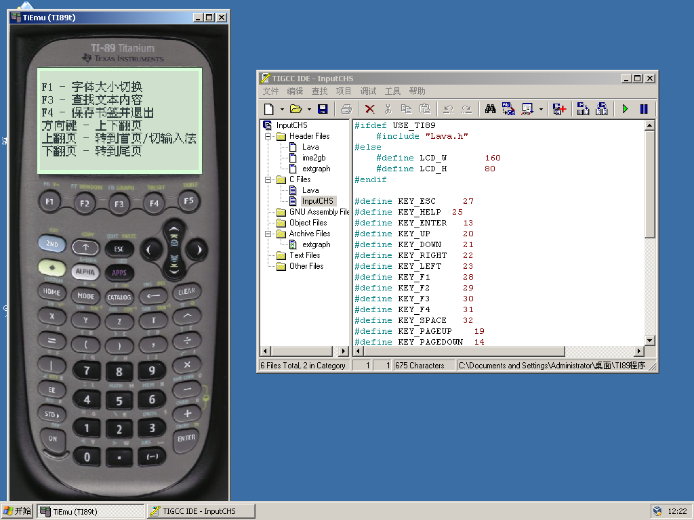
Task: Click the Compile icon in toolbar
Action: click(583, 109)
